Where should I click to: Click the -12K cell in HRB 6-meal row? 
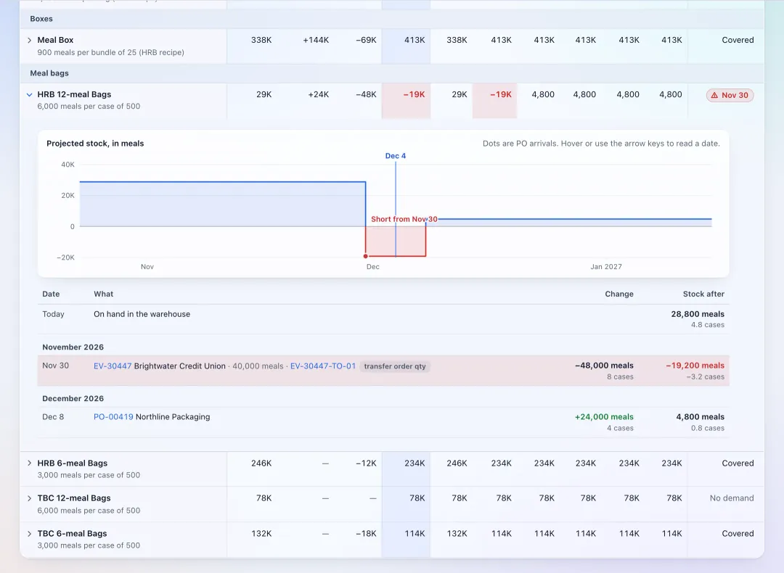[366, 463]
